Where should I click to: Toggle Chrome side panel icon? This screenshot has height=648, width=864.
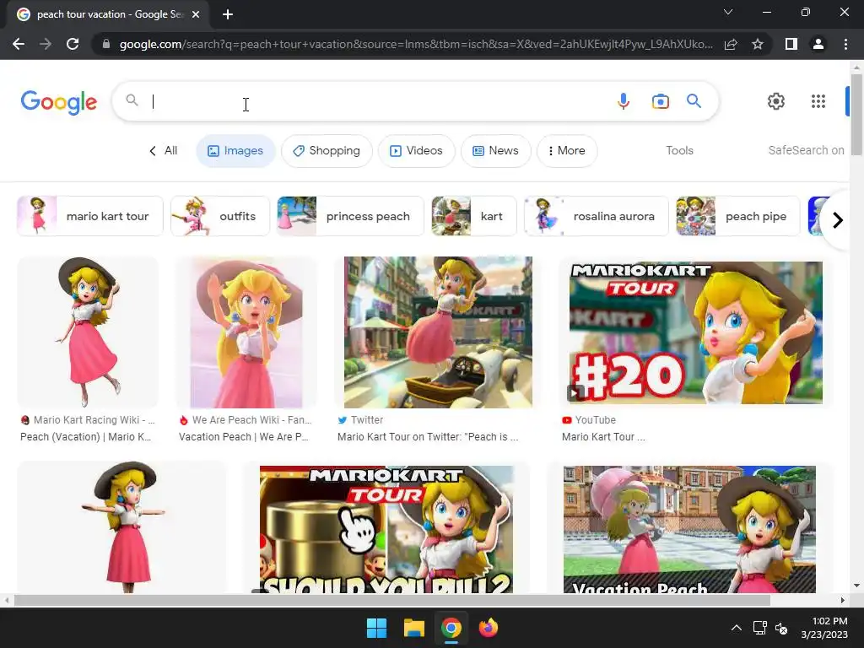(x=791, y=44)
